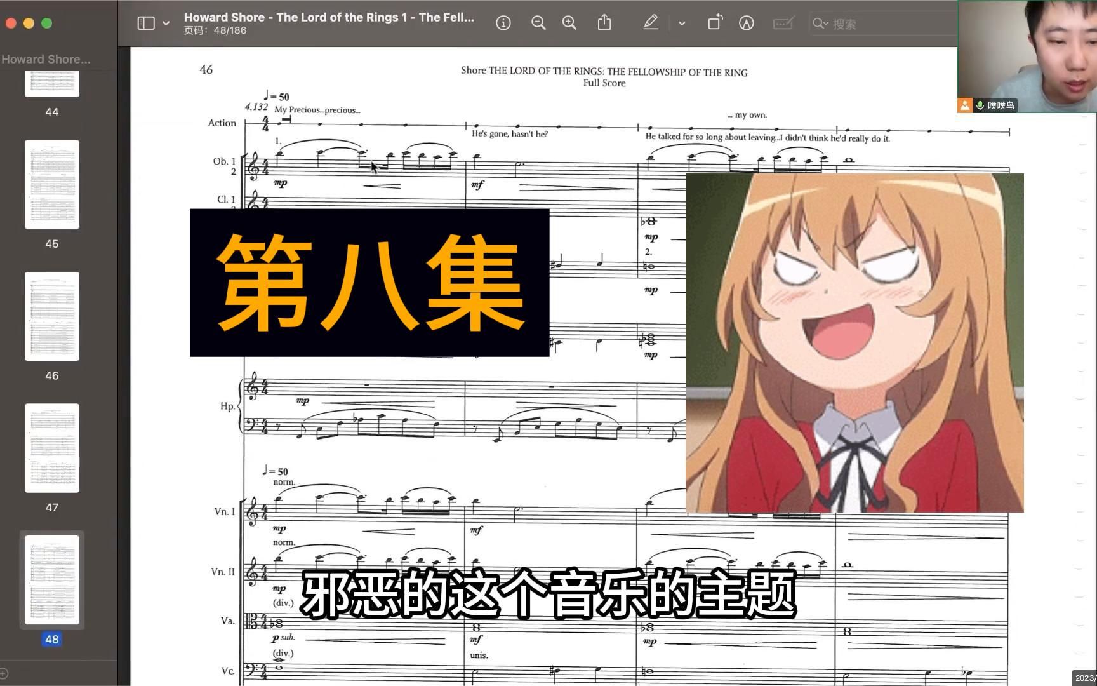Open the Share button in toolbar
The width and height of the screenshot is (1097, 686).
point(604,23)
